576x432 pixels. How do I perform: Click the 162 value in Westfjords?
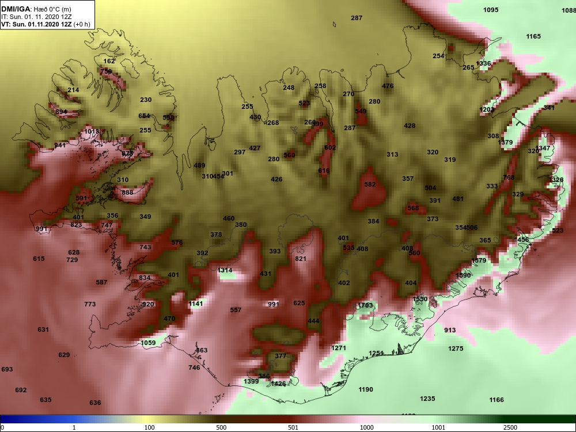coord(109,62)
